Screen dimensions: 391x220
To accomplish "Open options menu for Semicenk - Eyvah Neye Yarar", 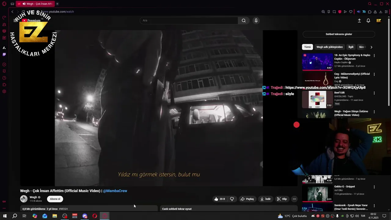I will coord(374,206).
